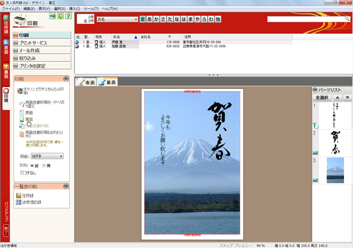This screenshot has width=353, height=248.
Task: Open the 用紙 はがき dropdown
Action: click(x=47, y=156)
